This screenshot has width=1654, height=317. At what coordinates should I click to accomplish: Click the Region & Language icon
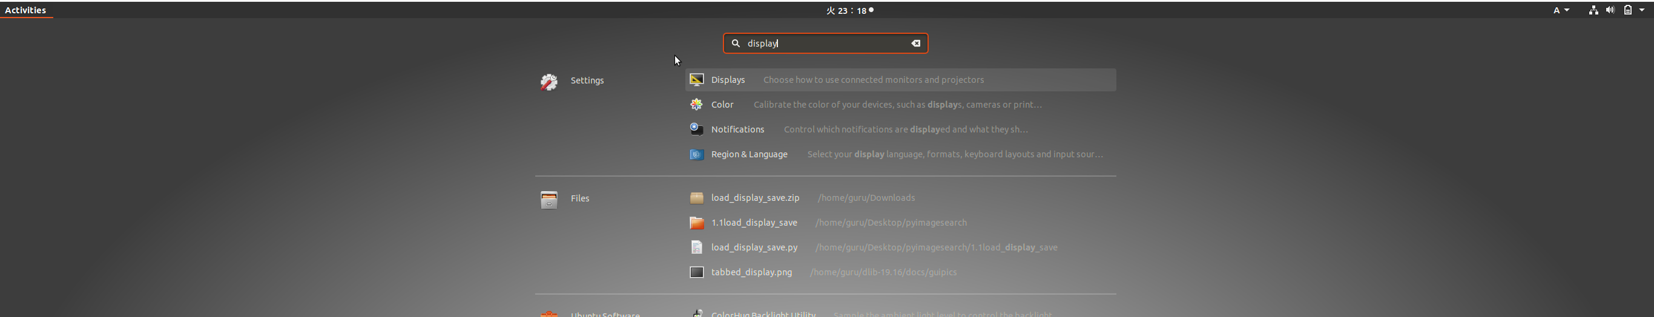(x=696, y=155)
